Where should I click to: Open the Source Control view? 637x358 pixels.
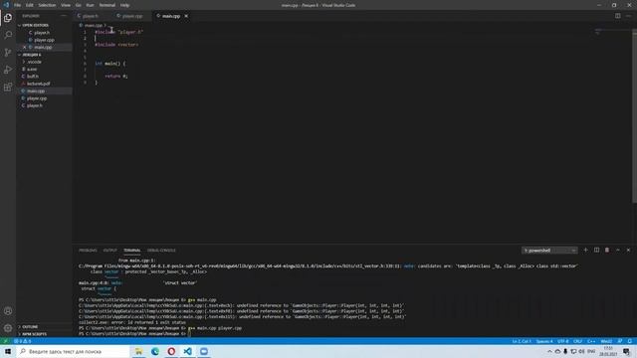point(8,53)
